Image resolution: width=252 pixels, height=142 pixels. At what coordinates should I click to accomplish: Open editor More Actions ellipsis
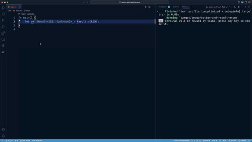coord(153,7)
